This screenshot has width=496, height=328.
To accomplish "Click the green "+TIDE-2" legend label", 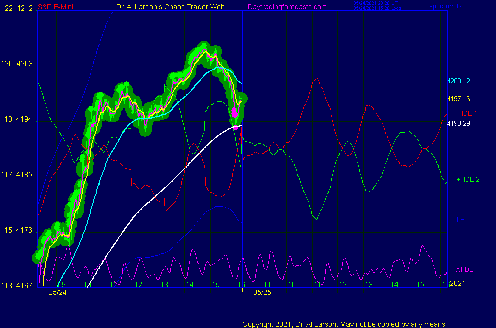I will pos(468,180).
